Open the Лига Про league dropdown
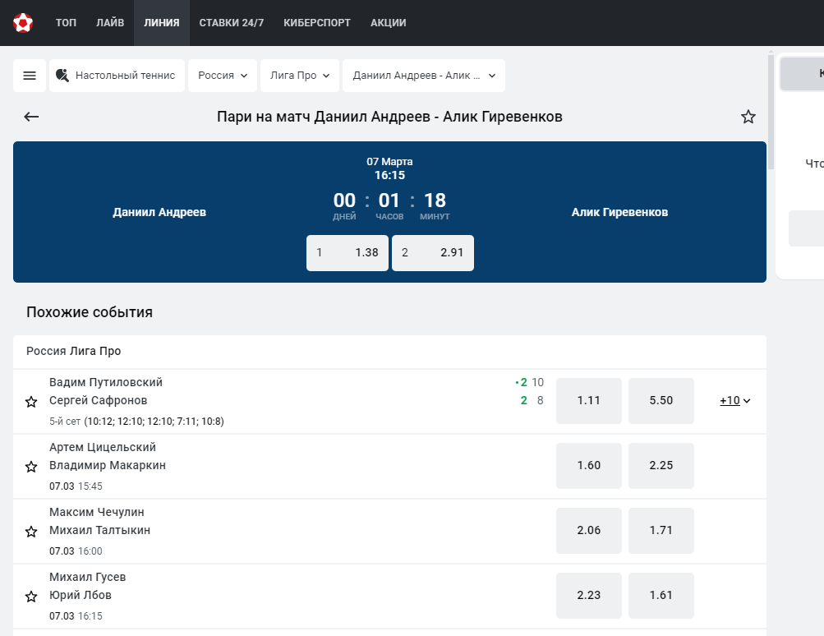The width and height of the screenshot is (824, 636). click(300, 76)
